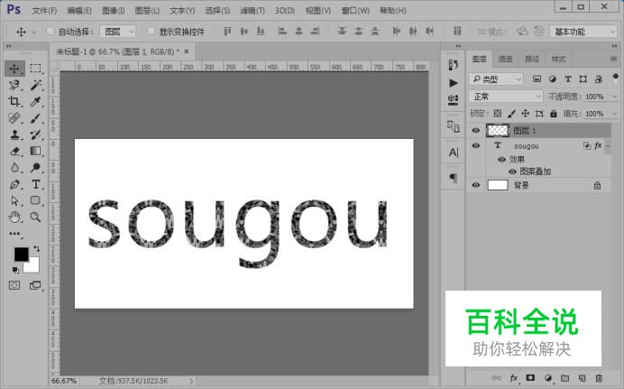Open the 文件(F) menu
This screenshot has width=624, height=389.
pyautogui.click(x=44, y=11)
